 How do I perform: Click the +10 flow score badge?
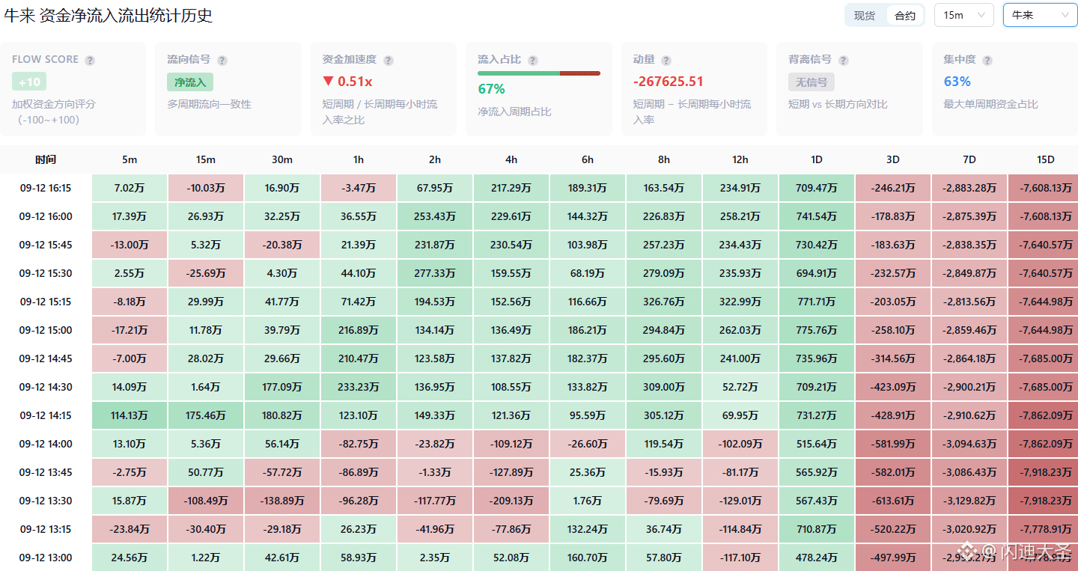pos(29,82)
